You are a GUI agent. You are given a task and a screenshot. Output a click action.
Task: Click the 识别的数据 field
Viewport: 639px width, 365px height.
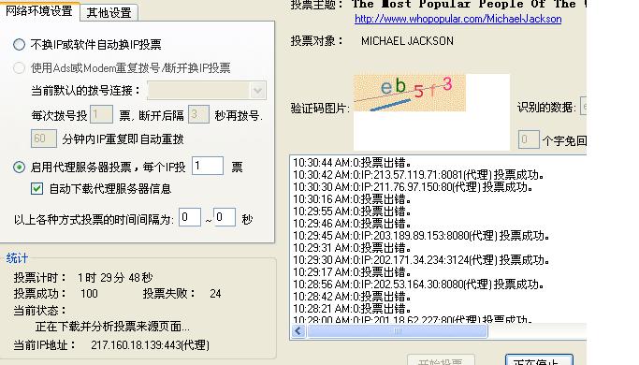point(583,107)
